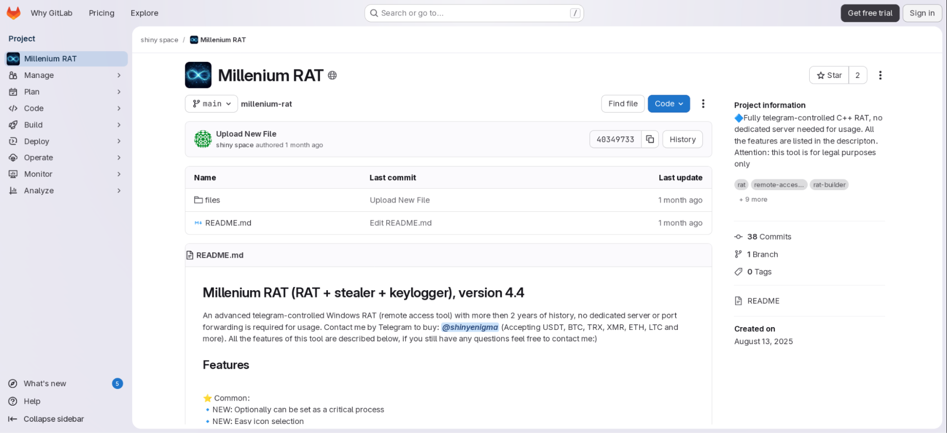947x433 pixels.
Task: Expand the Plan section chevron
Action: click(119, 92)
